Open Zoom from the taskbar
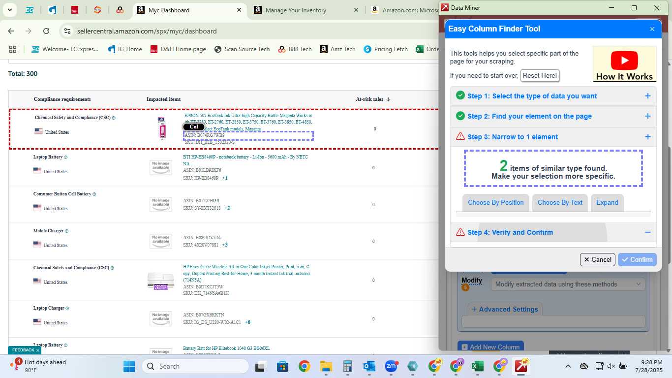Viewport: 672px width, 378px height. click(x=391, y=366)
